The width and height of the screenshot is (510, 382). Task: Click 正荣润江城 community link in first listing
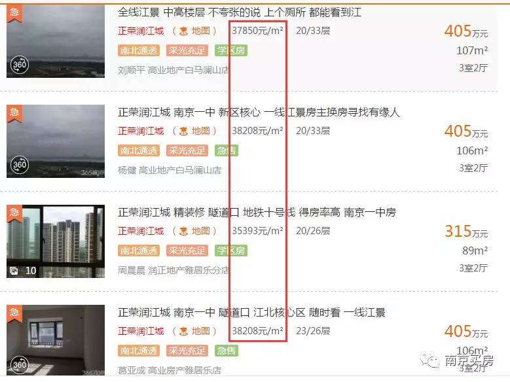coord(141,31)
